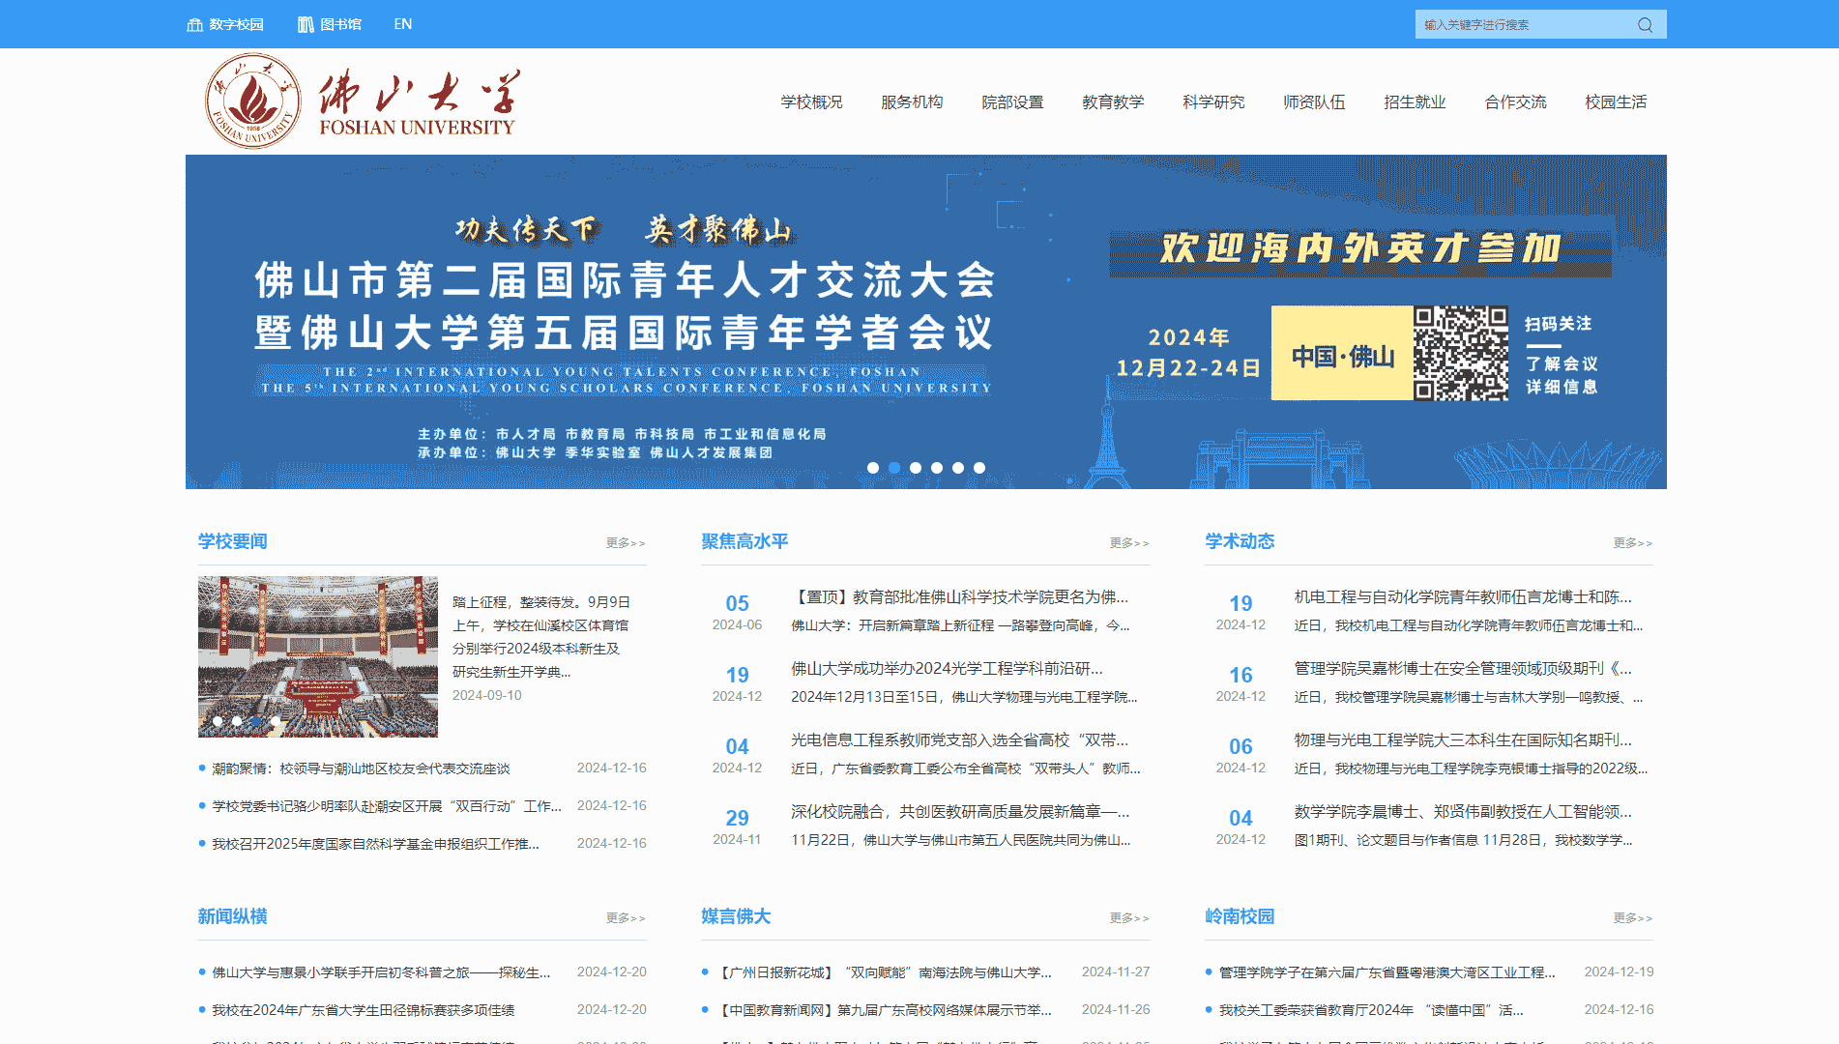
Task: Open the 学校概况 menu
Action: point(811,101)
